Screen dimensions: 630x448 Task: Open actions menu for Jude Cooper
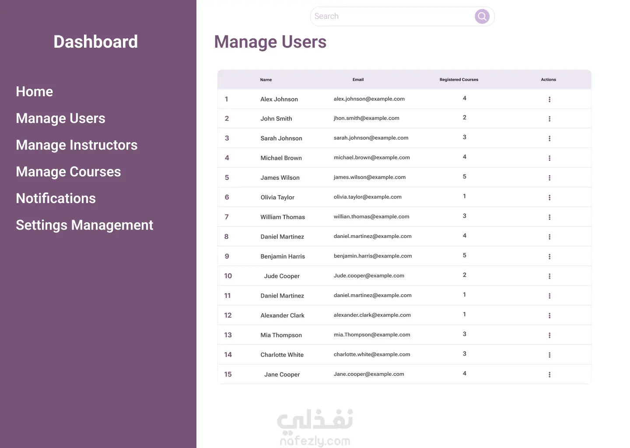click(x=549, y=276)
